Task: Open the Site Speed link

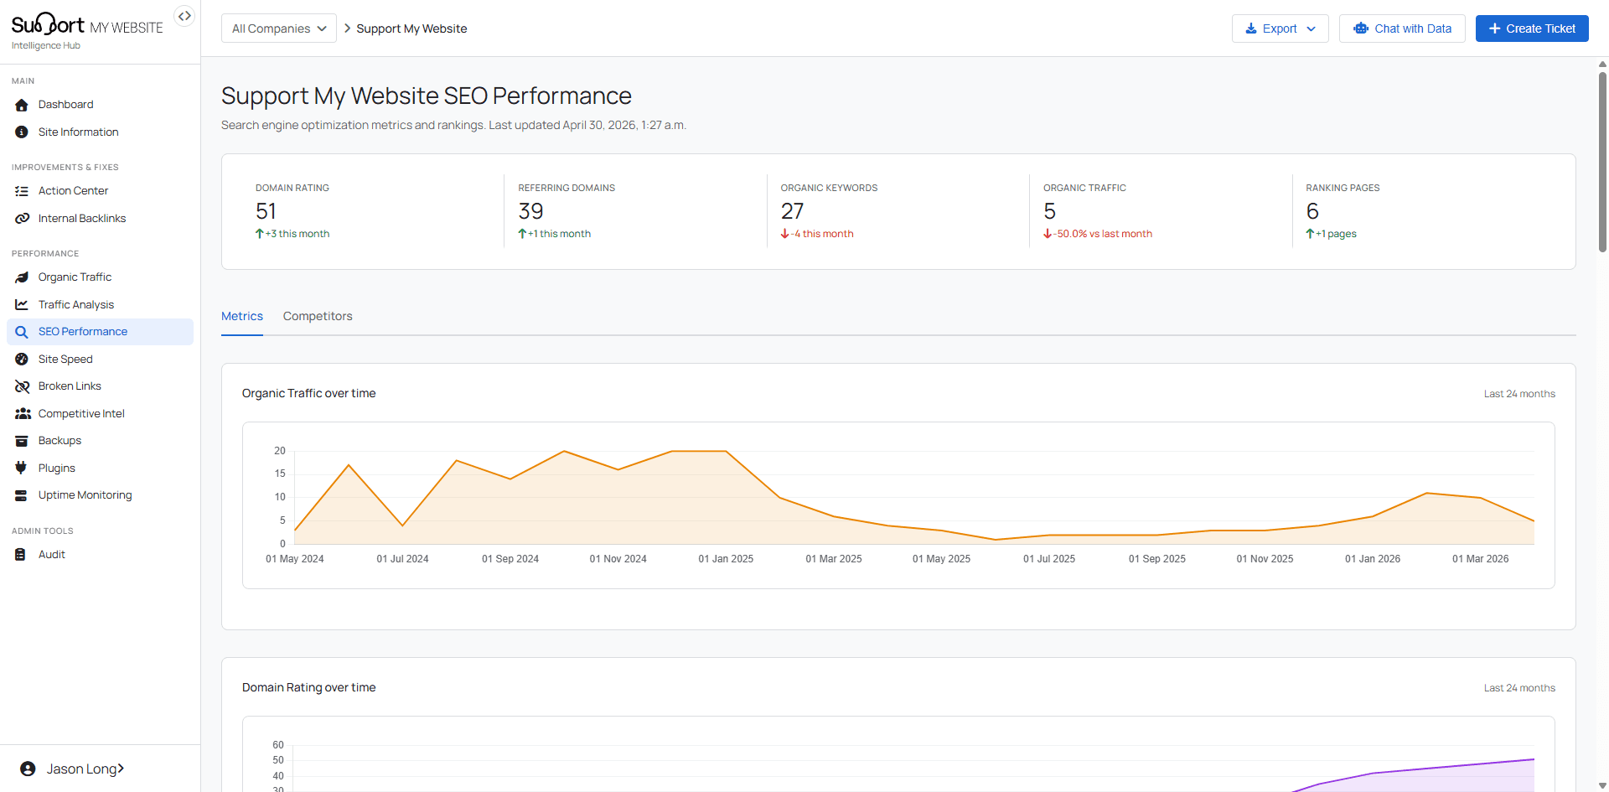Action: [x=100, y=360]
